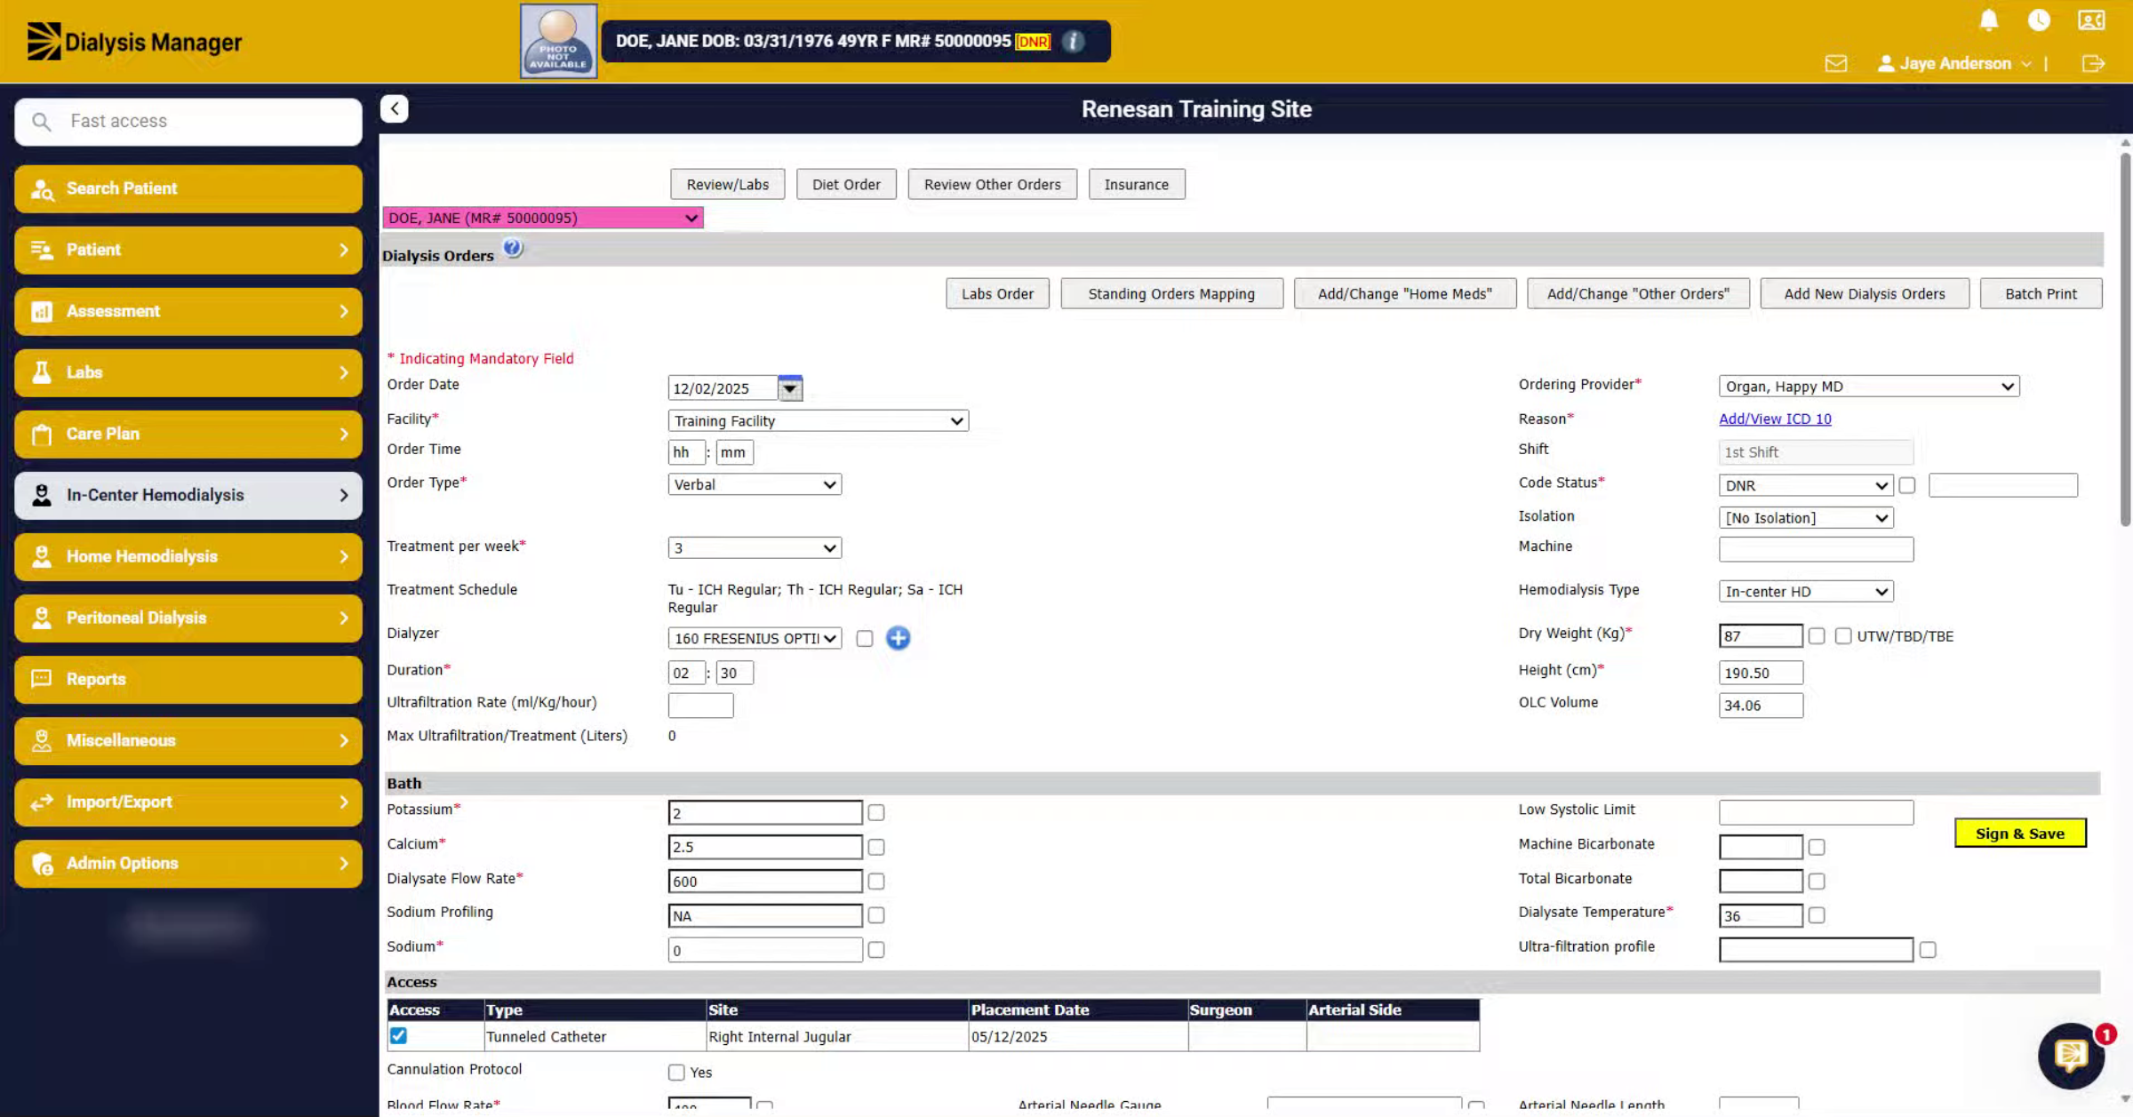
Task: Click the vertical page scrollbar
Action: click(2124, 338)
